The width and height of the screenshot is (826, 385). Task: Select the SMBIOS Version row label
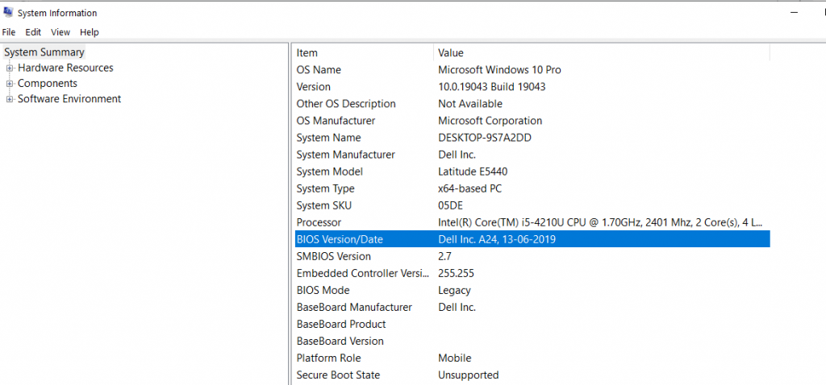coord(333,256)
